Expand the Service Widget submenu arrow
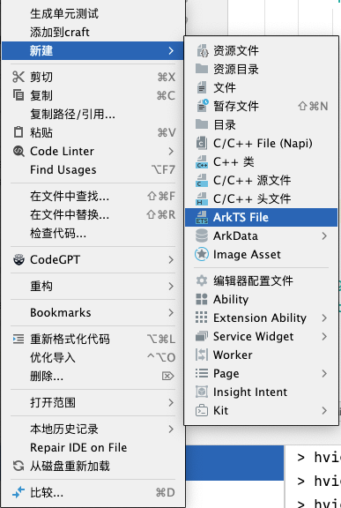The width and height of the screenshot is (341, 508). (x=324, y=336)
